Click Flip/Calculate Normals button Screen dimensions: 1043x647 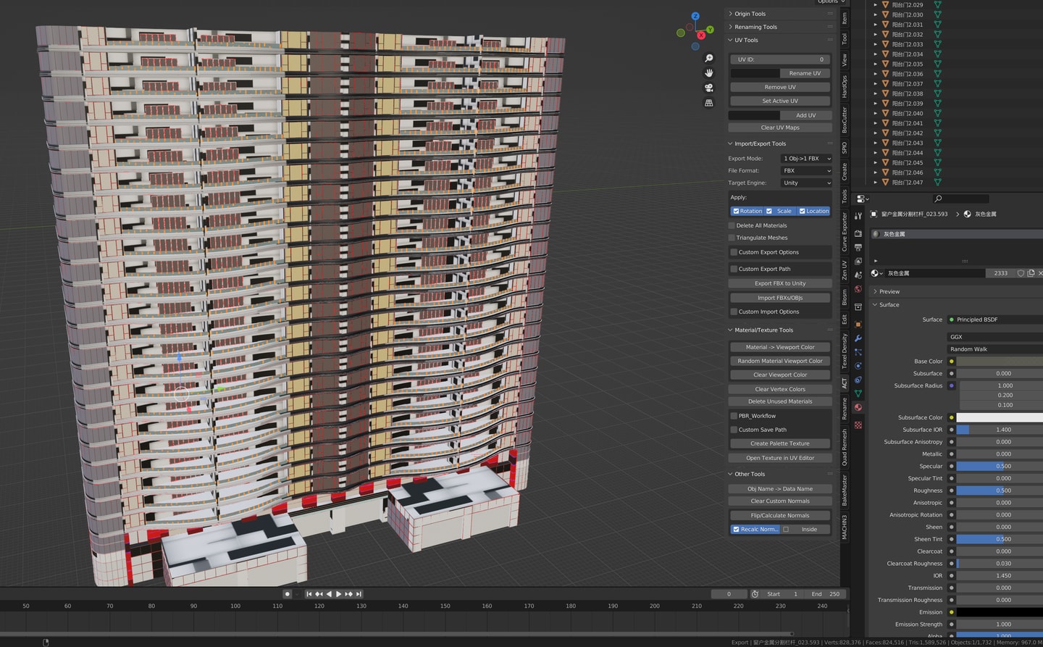(780, 516)
